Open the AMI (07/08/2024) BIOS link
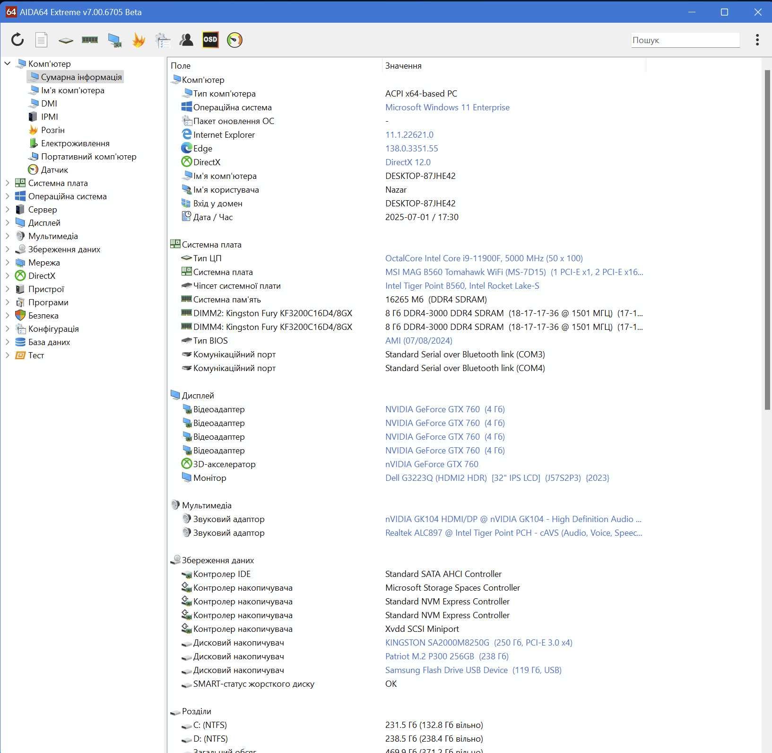This screenshot has width=772, height=753. pyautogui.click(x=418, y=341)
